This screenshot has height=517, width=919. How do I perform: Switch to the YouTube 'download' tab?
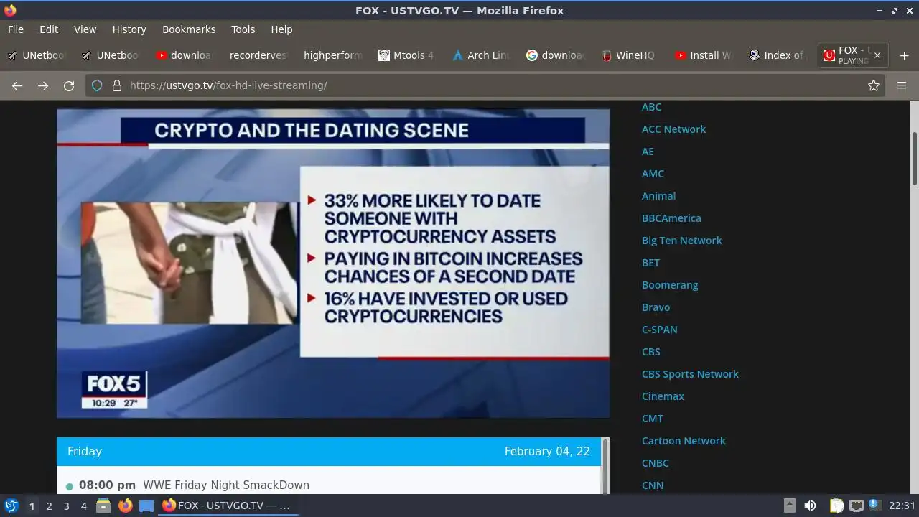185,55
